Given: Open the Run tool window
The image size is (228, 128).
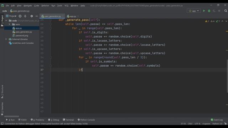Looking at the screenshot, I should [x=10, y=120].
